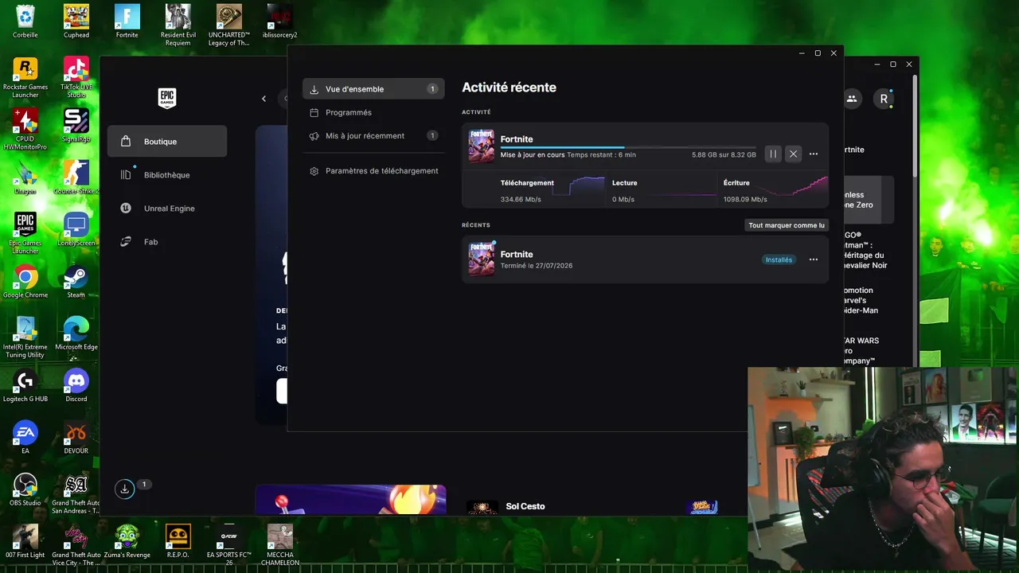Select the EA SPORTS FC 26 icon
The width and height of the screenshot is (1019, 573).
pyautogui.click(x=229, y=545)
